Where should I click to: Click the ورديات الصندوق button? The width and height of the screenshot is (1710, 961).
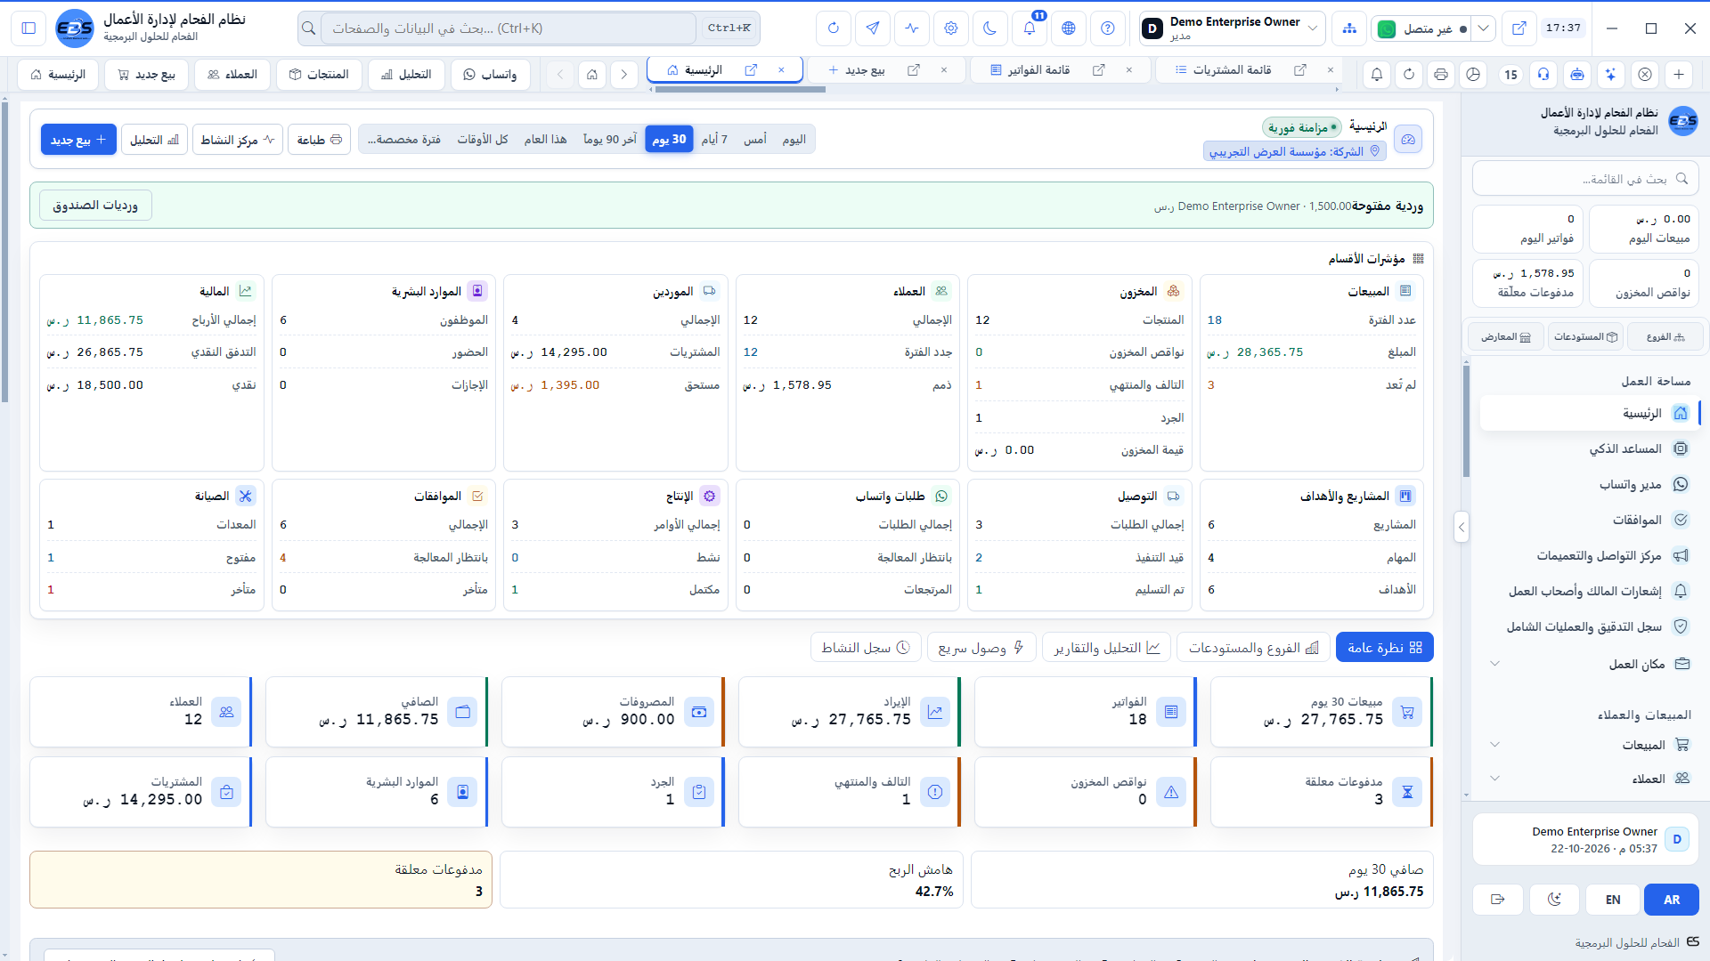95,206
